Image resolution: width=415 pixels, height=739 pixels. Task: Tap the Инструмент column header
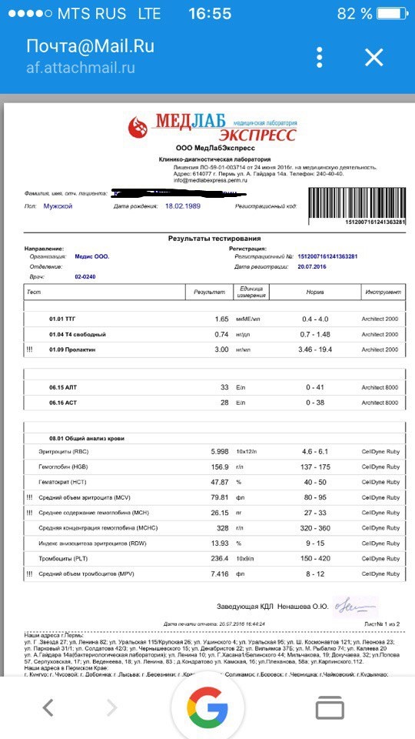(383, 293)
